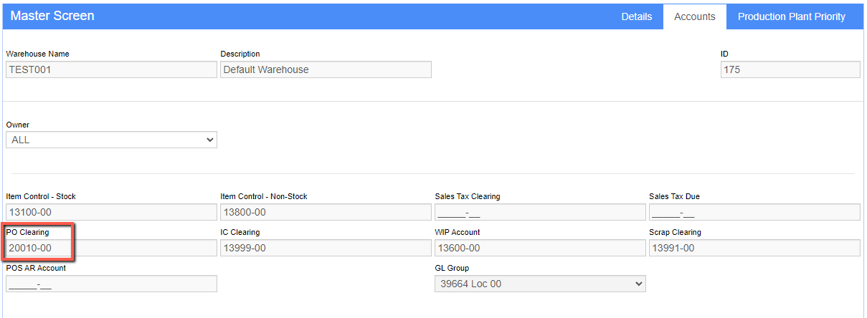Select the Item Control - Non-Stock field
Image resolution: width=867 pixels, height=318 pixels.
(x=326, y=212)
